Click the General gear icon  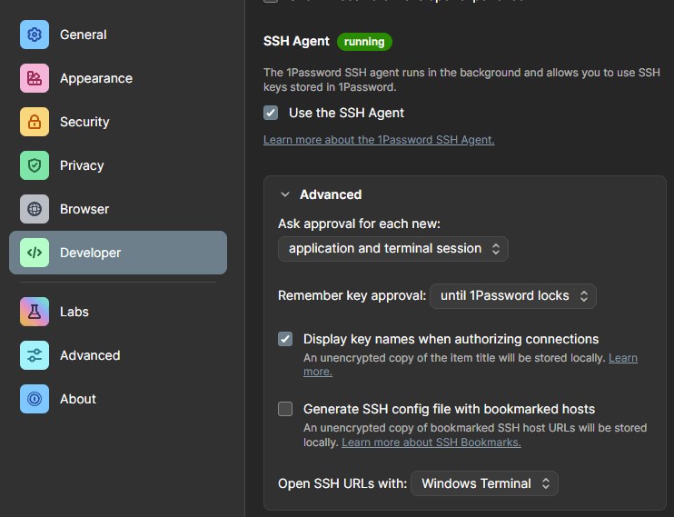point(35,35)
